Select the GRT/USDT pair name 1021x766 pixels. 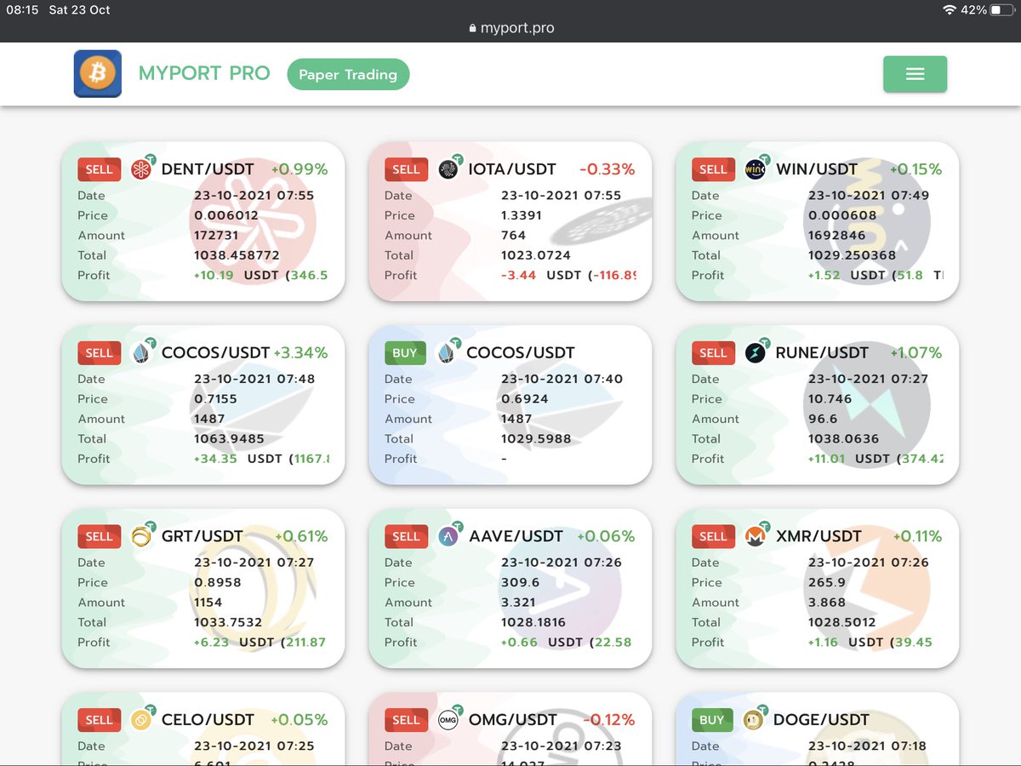point(202,536)
